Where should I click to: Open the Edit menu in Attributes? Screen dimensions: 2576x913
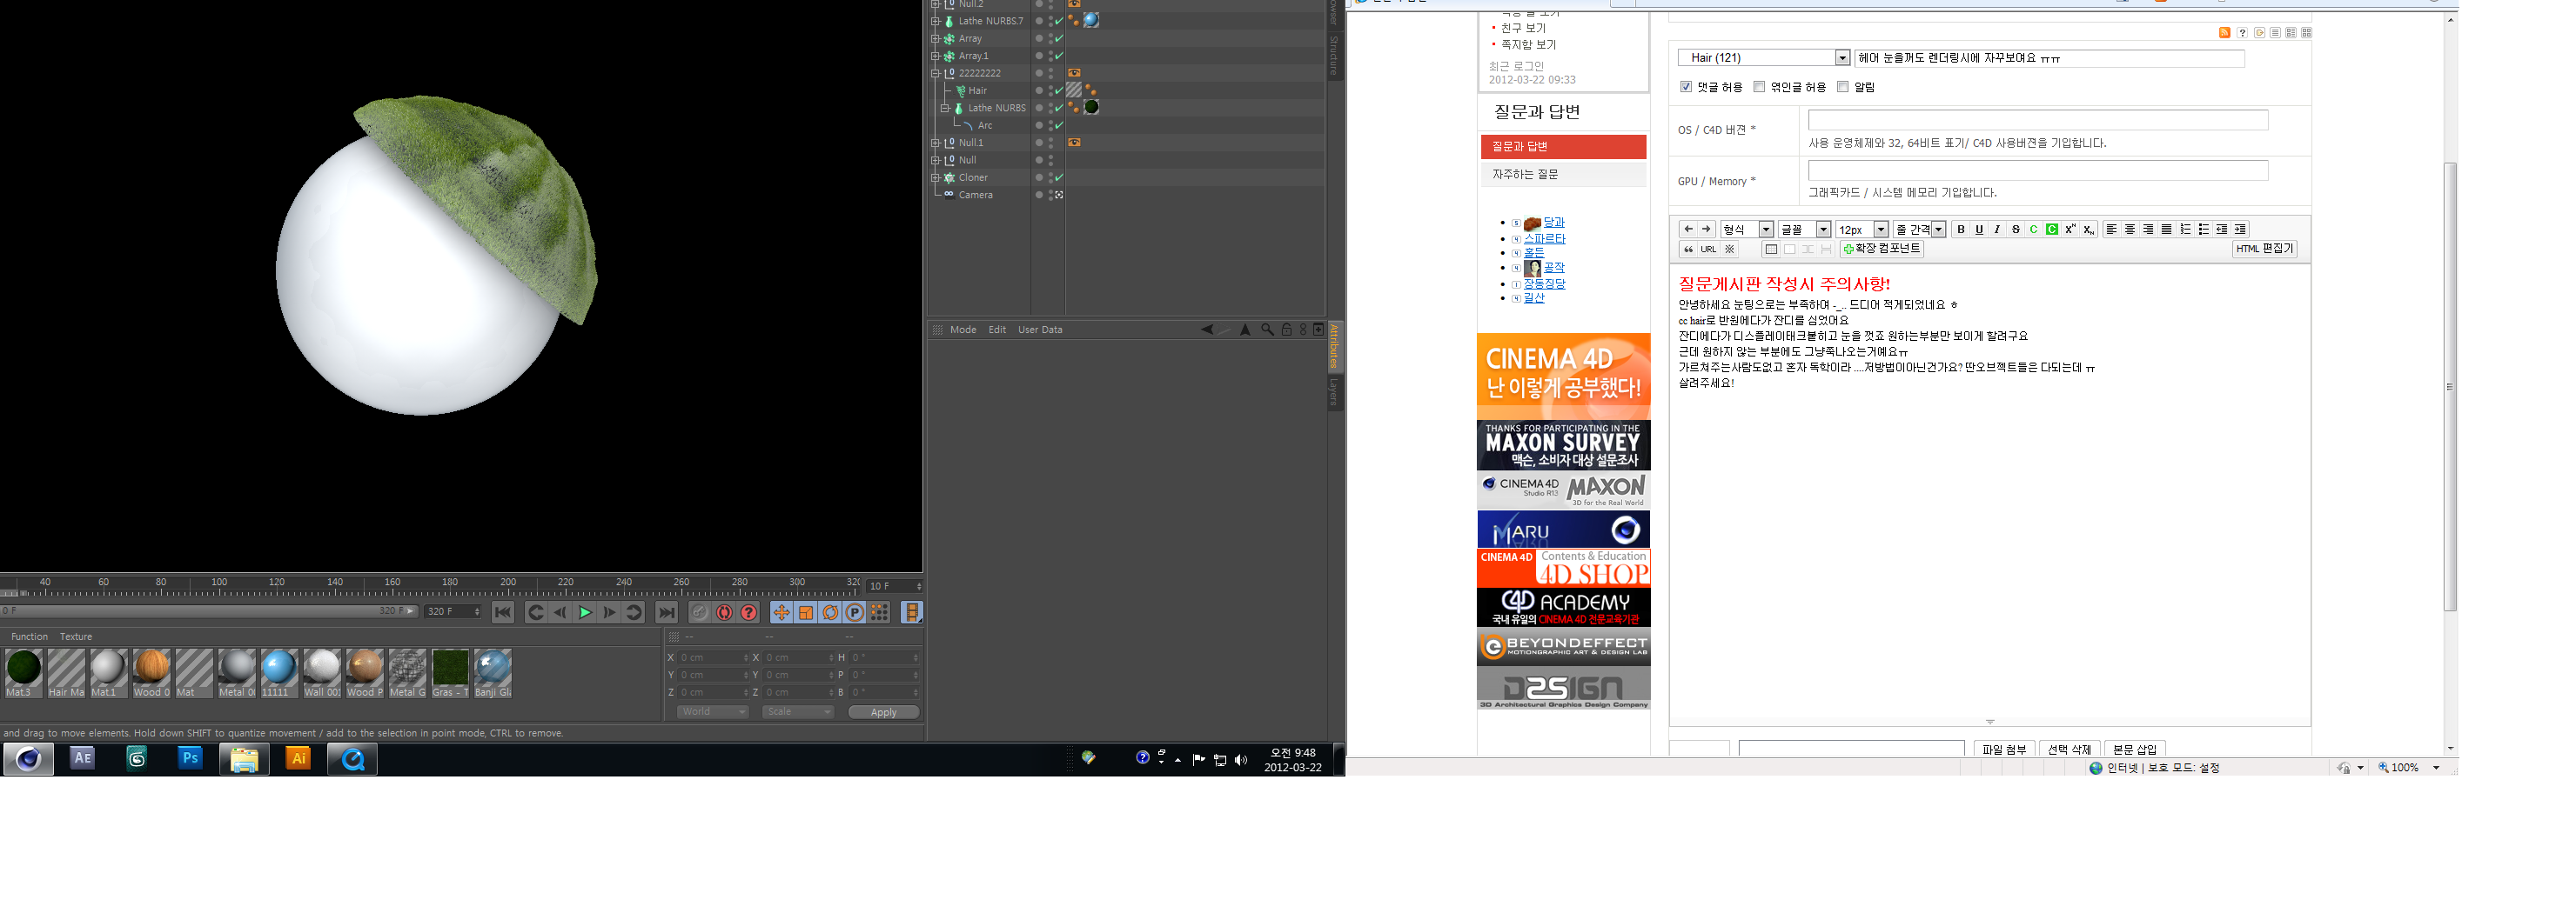click(x=997, y=330)
